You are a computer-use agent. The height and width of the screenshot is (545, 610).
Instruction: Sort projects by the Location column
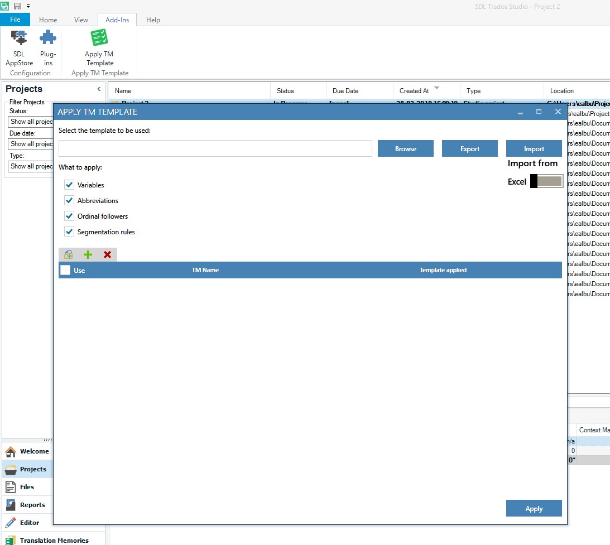577,91
